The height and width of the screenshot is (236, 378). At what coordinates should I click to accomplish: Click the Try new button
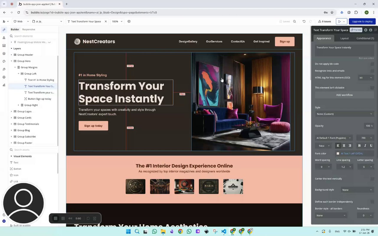tap(356, 30)
